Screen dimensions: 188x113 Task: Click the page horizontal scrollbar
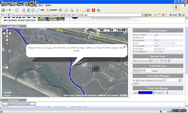tap(93, 108)
